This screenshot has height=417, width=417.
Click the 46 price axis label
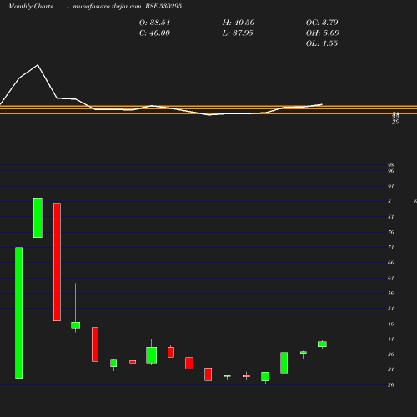coord(391,324)
